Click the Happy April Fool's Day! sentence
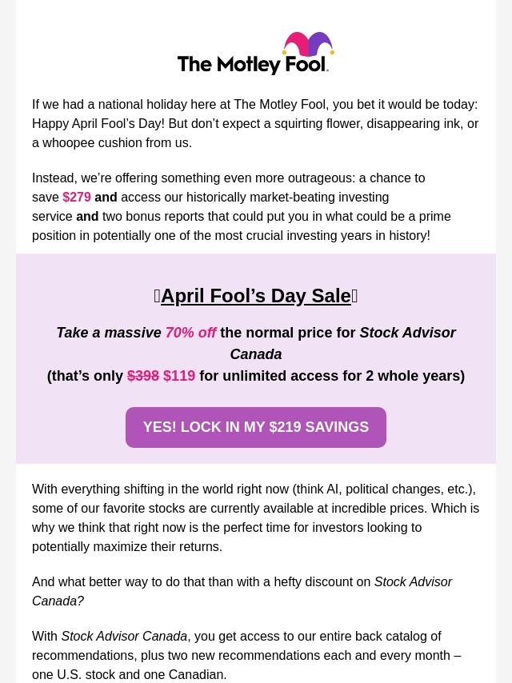 tap(98, 123)
